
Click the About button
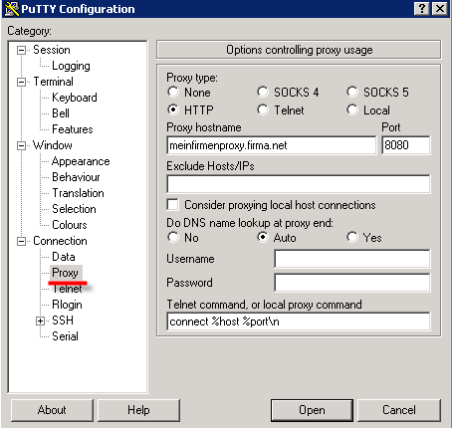click(52, 410)
